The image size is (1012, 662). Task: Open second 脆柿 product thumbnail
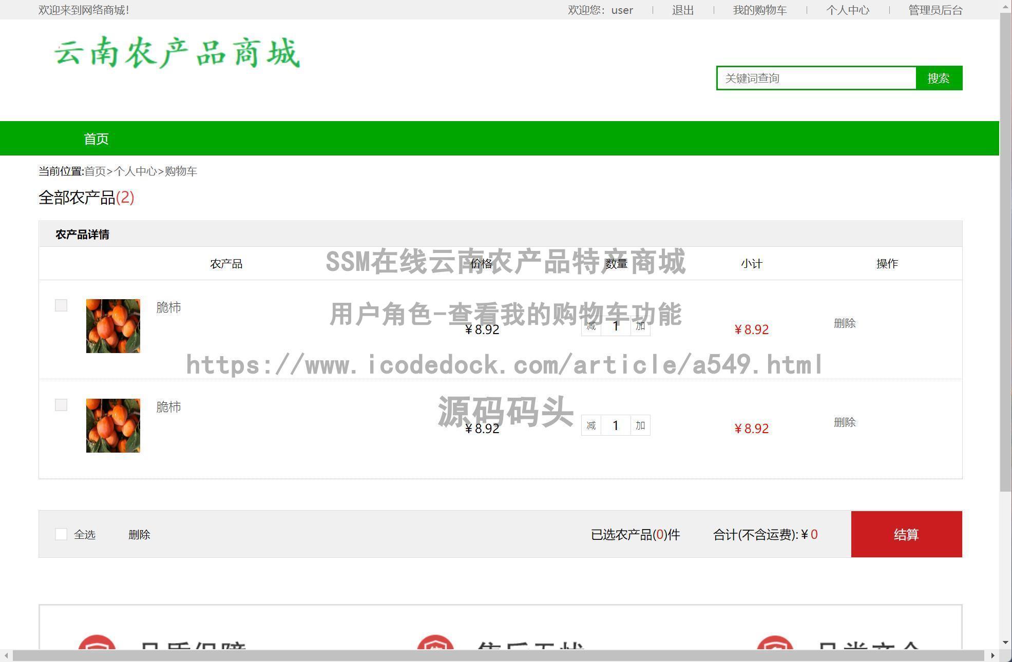pos(113,425)
